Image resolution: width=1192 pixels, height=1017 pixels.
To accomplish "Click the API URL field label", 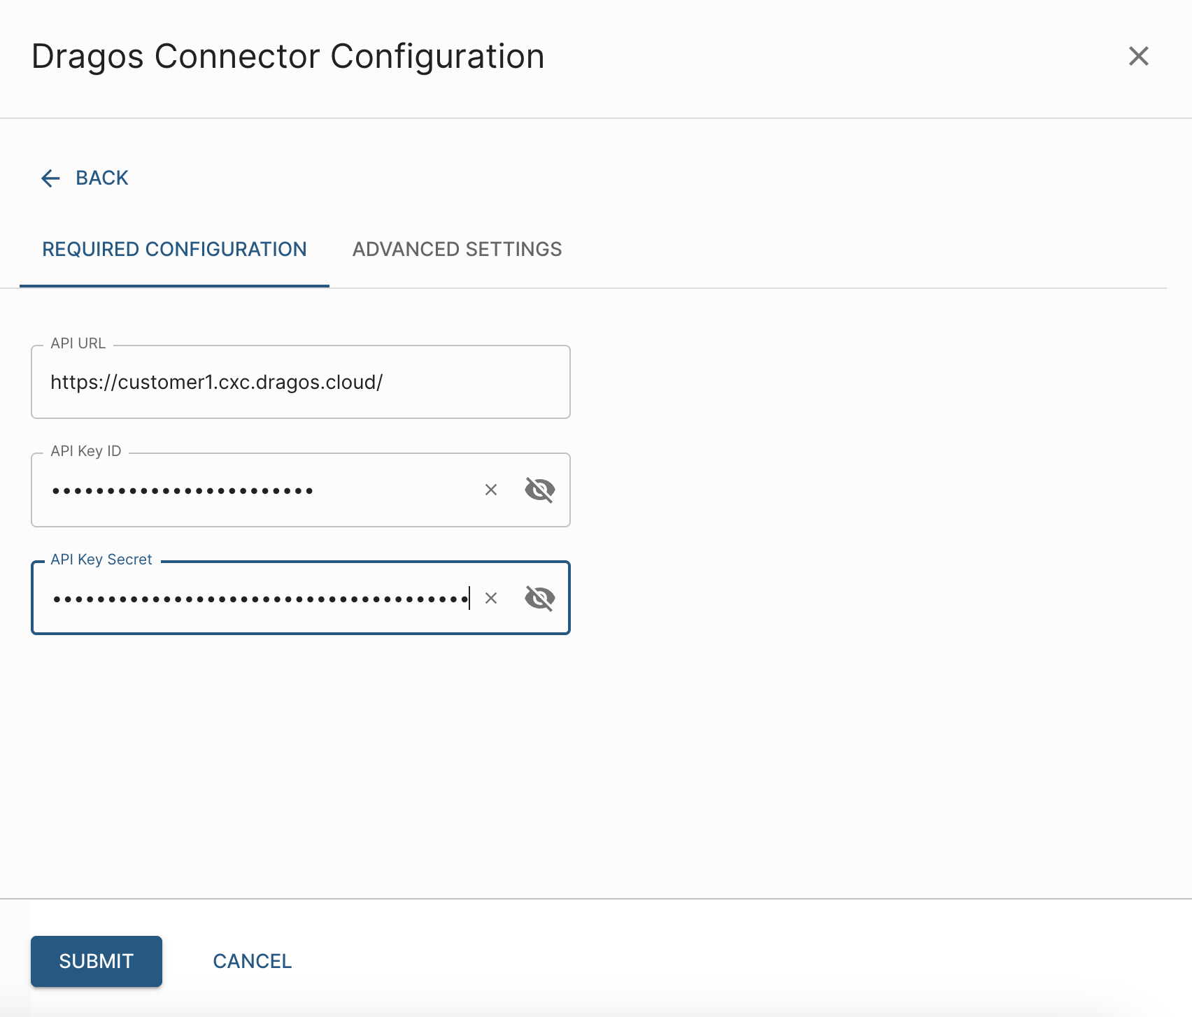I will pyautogui.click(x=78, y=343).
